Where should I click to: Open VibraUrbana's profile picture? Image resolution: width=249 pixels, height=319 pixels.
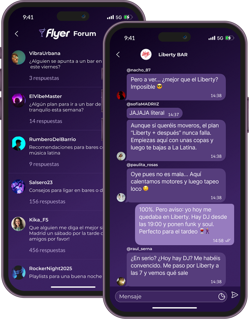click(18, 57)
